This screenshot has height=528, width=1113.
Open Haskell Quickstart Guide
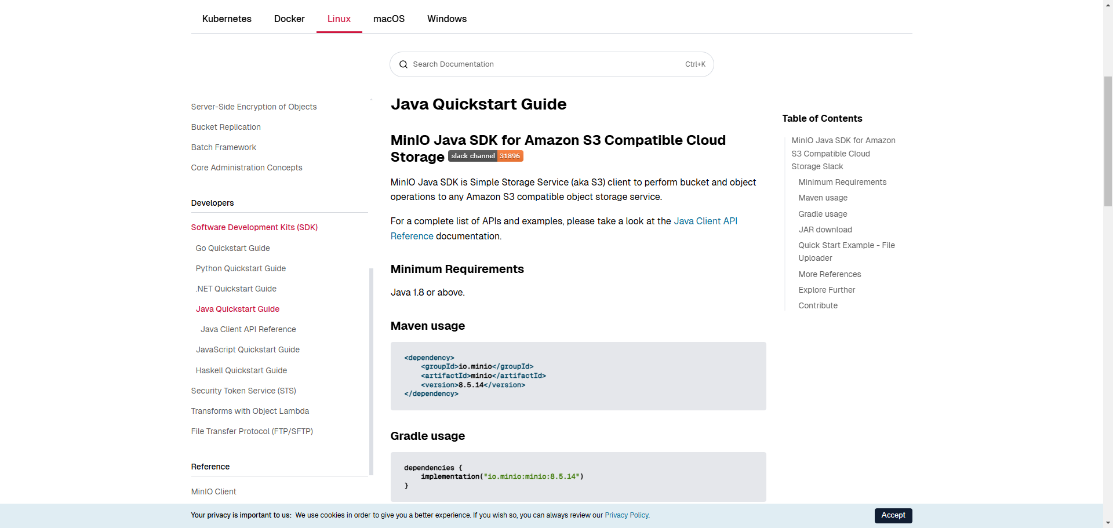coord(241,370)
